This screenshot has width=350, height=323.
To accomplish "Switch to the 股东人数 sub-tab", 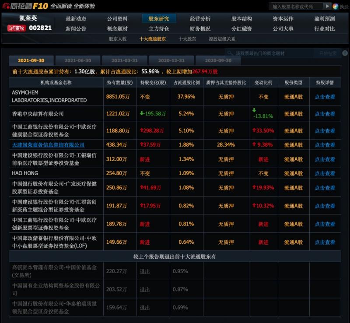I will coord(118,39).
